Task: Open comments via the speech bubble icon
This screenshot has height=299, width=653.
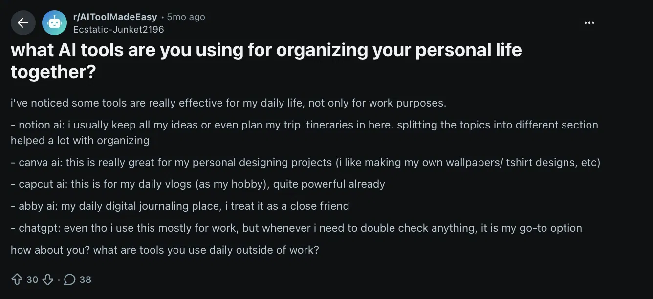Action: pyautogui.click(x=70, y=279)
